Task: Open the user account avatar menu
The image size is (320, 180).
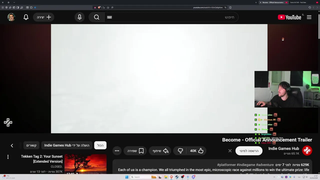Action: pyautogui.click(x=11, y=17)
